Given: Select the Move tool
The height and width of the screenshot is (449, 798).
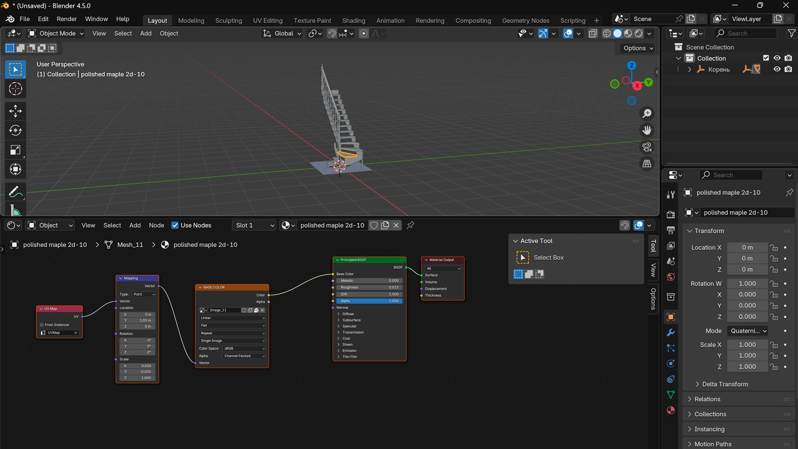Looking at the screenshot, I should click(15, 111).
